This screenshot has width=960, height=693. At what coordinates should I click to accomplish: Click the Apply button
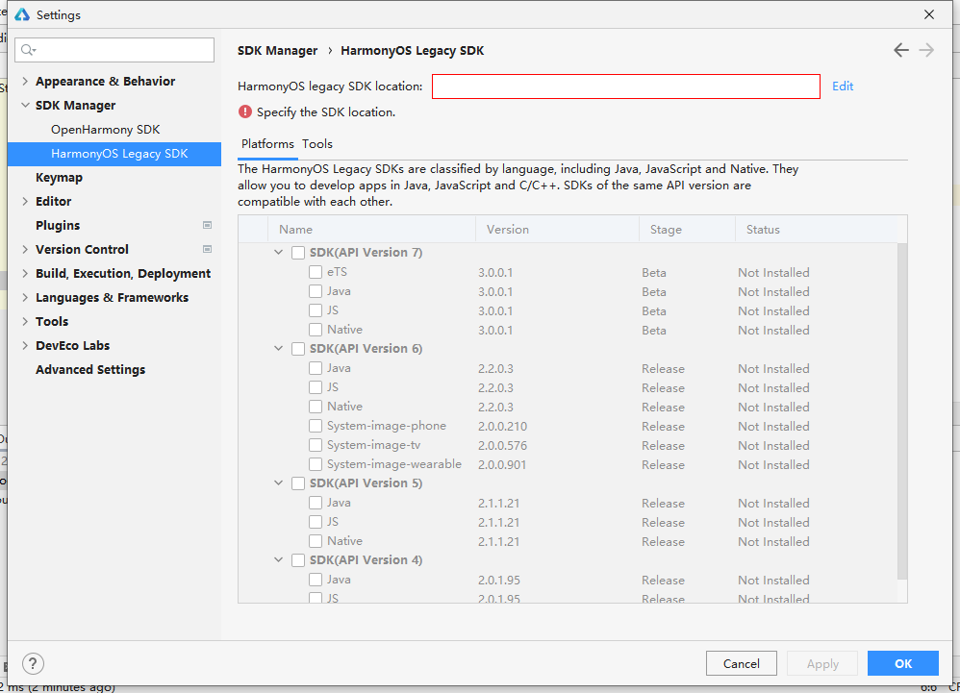[822, 663]
